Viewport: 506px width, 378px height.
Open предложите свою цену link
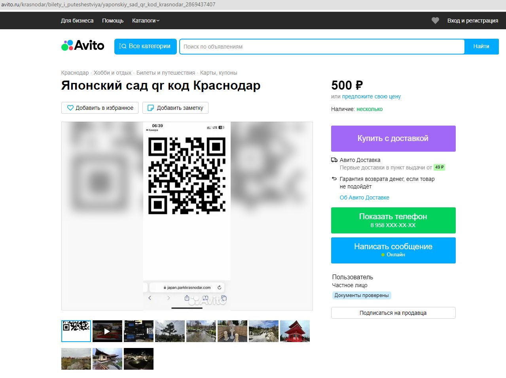coord(371,96)
